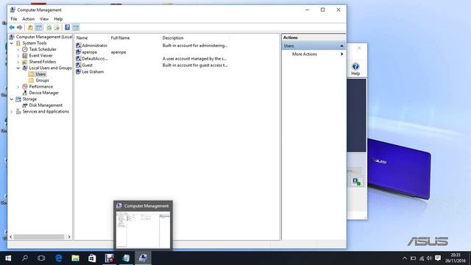Click the taskbar search magnifier icon
471x265 pixels.
tap(25, 258)
